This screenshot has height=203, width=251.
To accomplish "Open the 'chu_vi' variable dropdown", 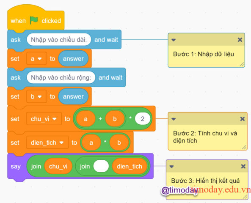I will tap(44, 119).
